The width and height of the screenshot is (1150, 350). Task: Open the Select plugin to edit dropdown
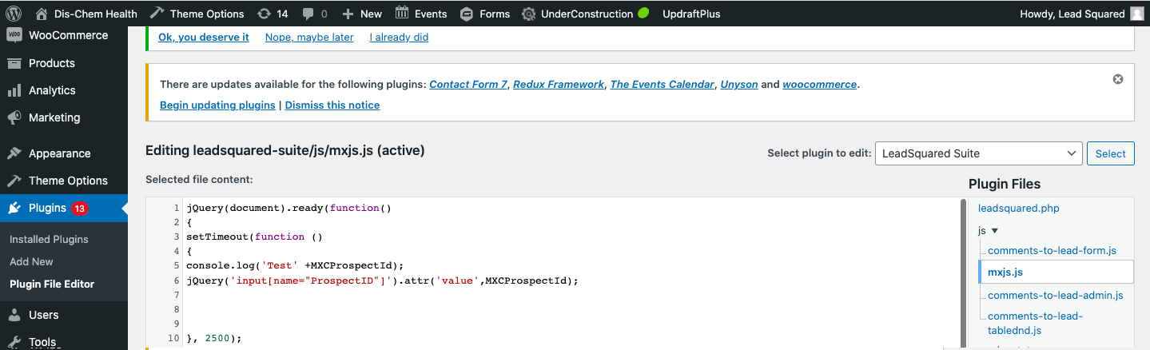[979, 153]
